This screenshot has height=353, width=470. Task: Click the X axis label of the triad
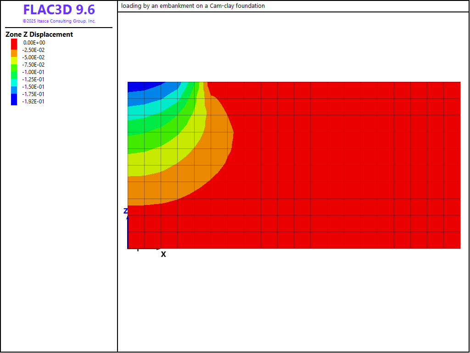tap(163, 254)
